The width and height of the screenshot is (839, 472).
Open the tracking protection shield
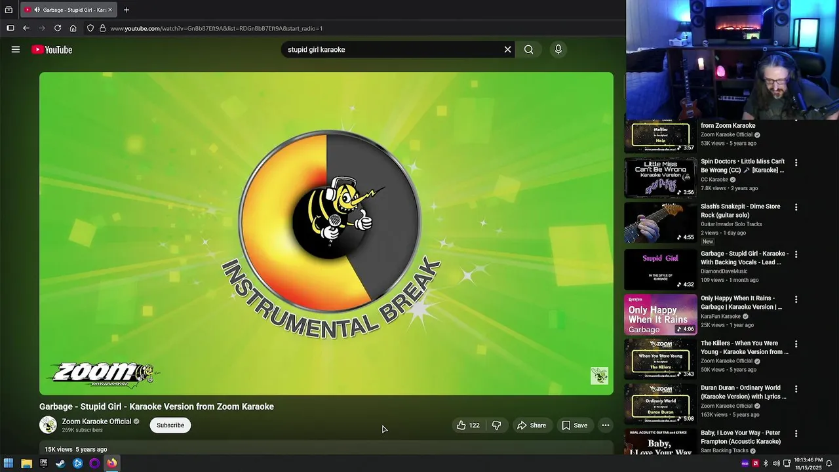pos(90,28)
